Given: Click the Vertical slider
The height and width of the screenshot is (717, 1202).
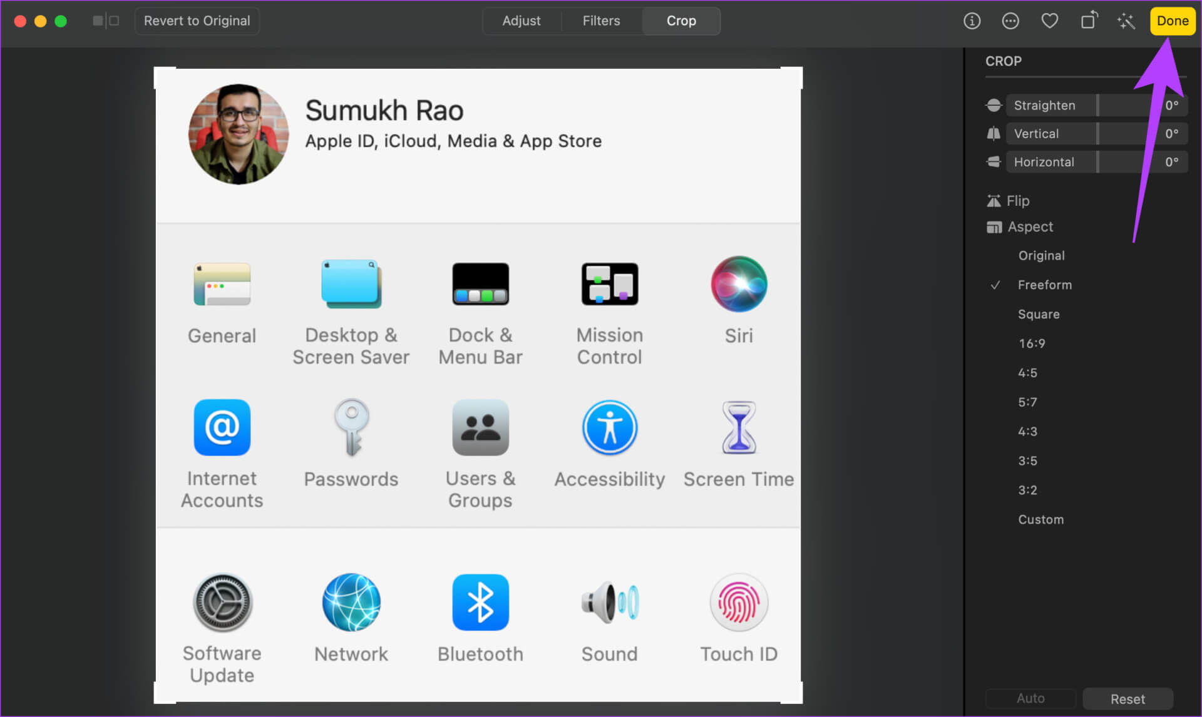Looking at the screenshot, I should [1097, 133].
